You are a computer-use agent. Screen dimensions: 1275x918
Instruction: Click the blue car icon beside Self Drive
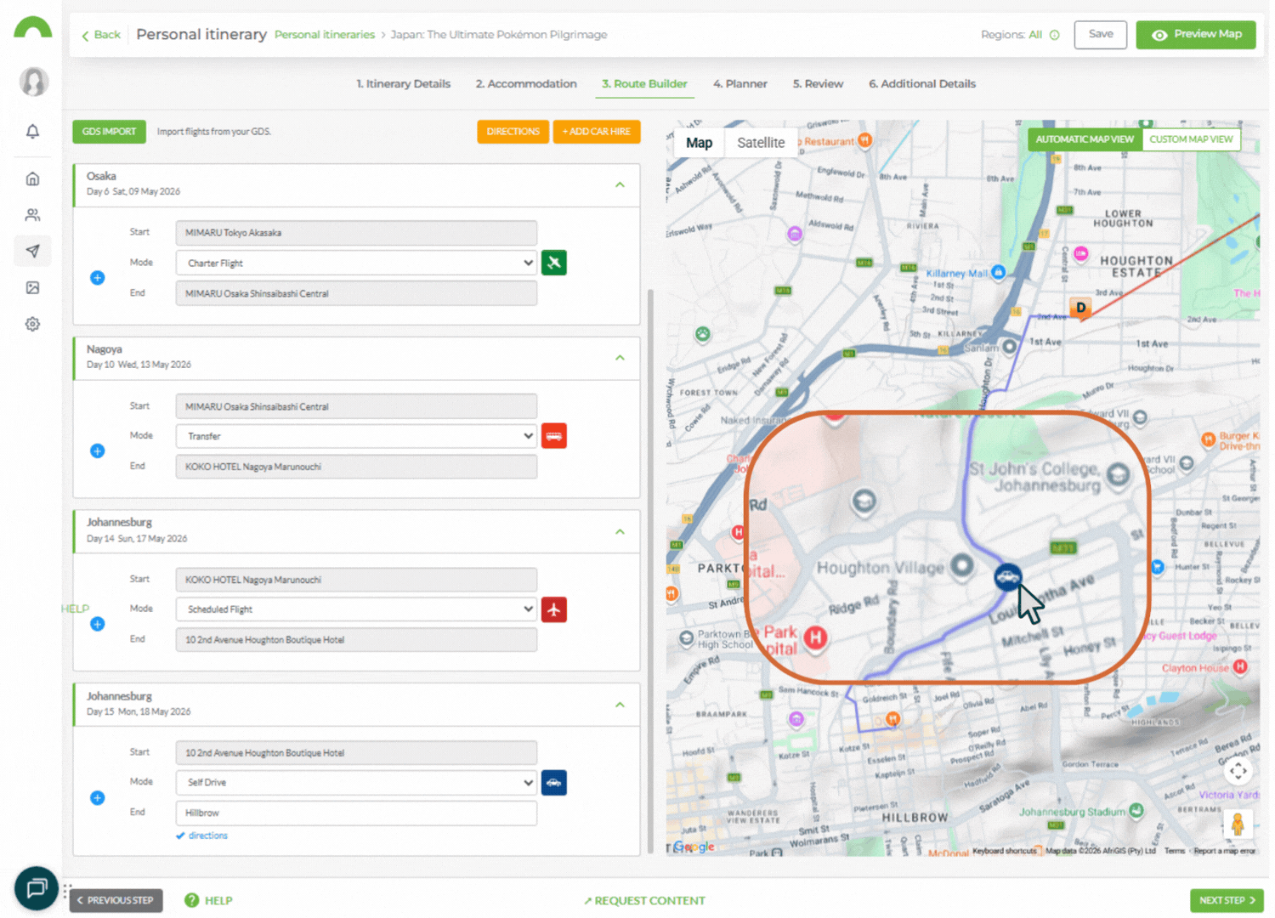[x=554, y=782]
